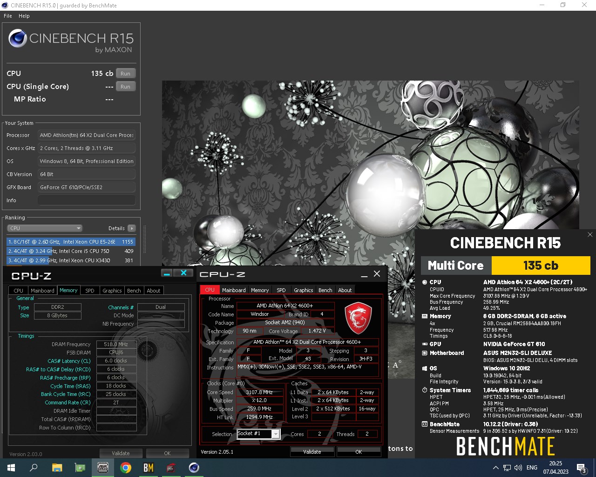Click the BenchMate Memory section icon
This screenshot has height=477, width=596.
click(x=425, y=316)
